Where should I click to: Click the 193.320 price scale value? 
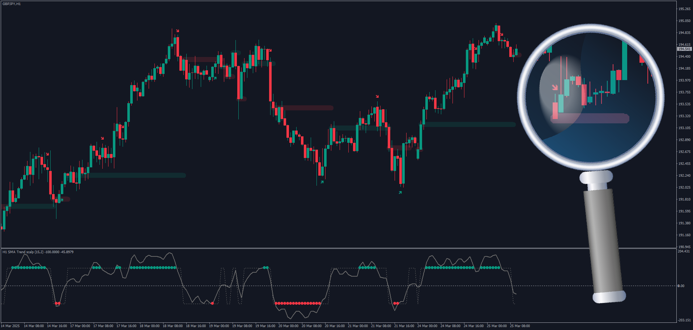tap(684, 116)
